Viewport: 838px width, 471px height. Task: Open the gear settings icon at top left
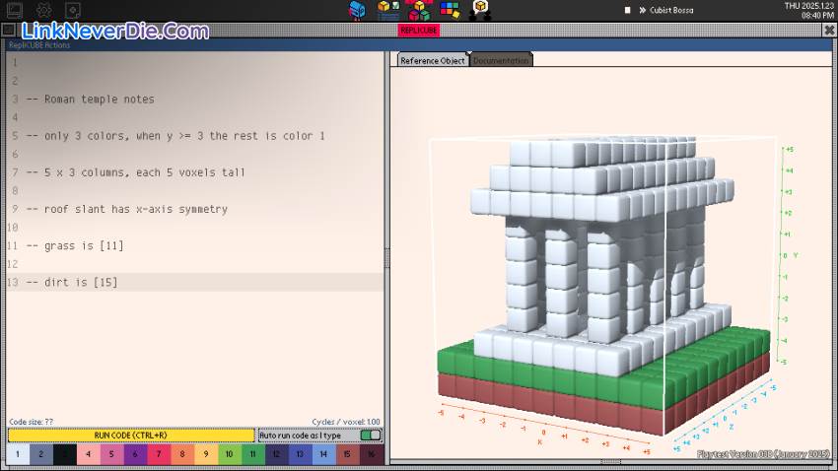43,10
